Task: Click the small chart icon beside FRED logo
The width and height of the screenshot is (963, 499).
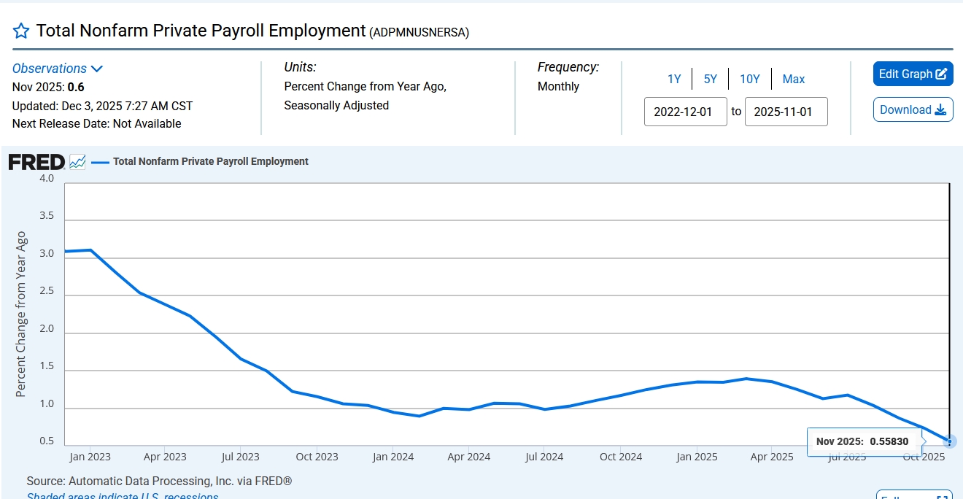Action: click(77, 162)
